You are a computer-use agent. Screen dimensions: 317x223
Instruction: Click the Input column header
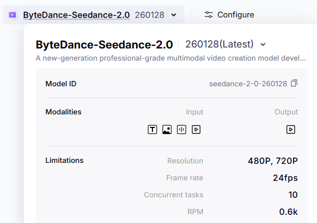(x=195, y=112)
